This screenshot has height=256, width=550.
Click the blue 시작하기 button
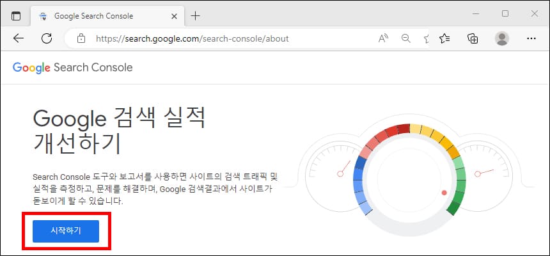[66, 231]
